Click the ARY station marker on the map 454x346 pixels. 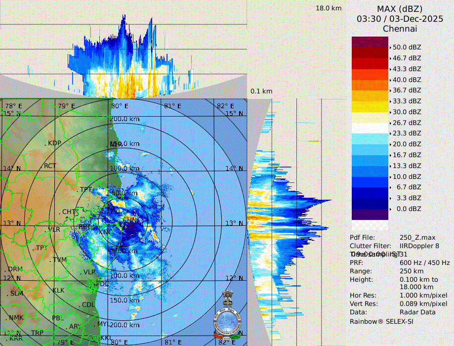[x=73, y=327]
